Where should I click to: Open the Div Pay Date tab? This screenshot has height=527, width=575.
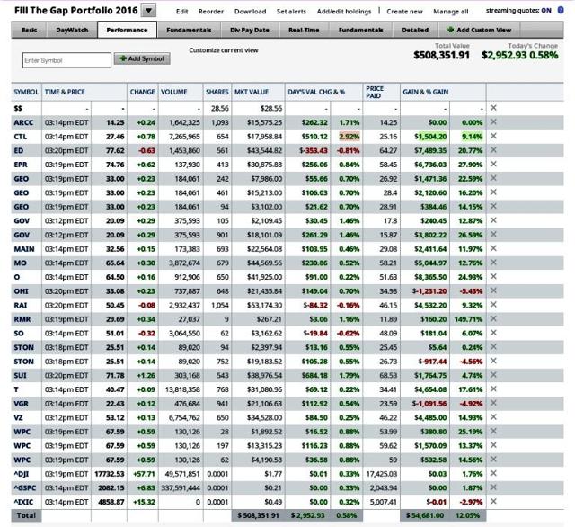pos(250,30)
